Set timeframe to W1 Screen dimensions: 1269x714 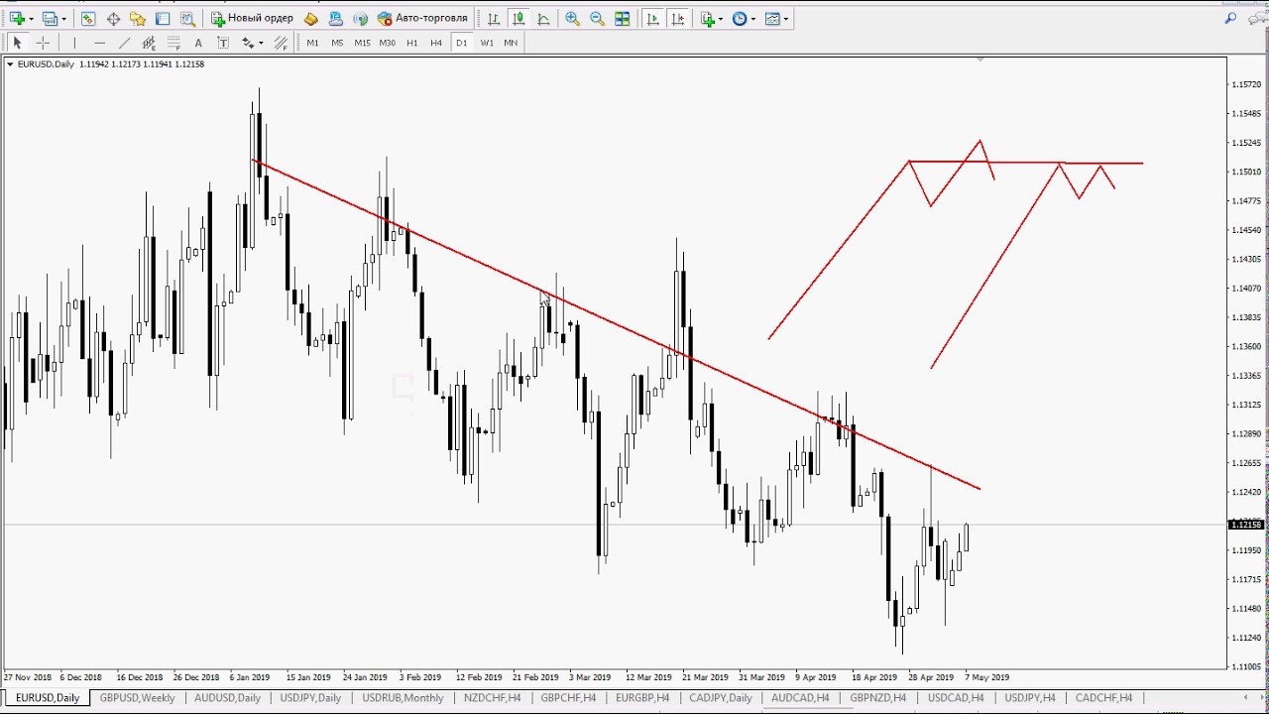[487, 43]
